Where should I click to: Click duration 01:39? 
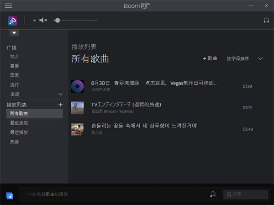coord(247,86)
